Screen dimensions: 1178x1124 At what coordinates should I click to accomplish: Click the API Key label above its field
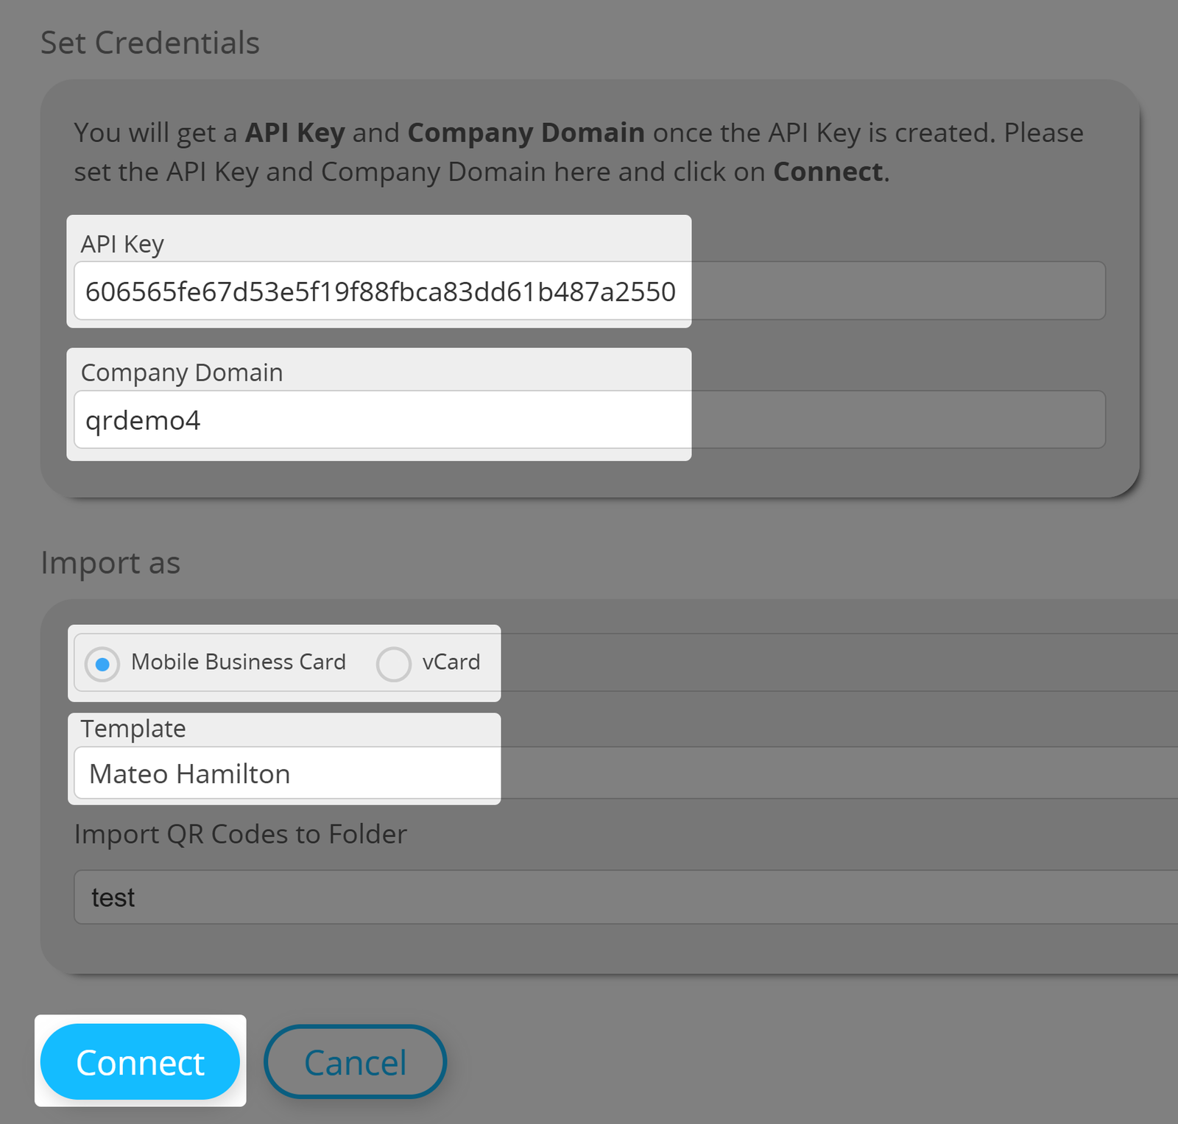tap(122, 244)
